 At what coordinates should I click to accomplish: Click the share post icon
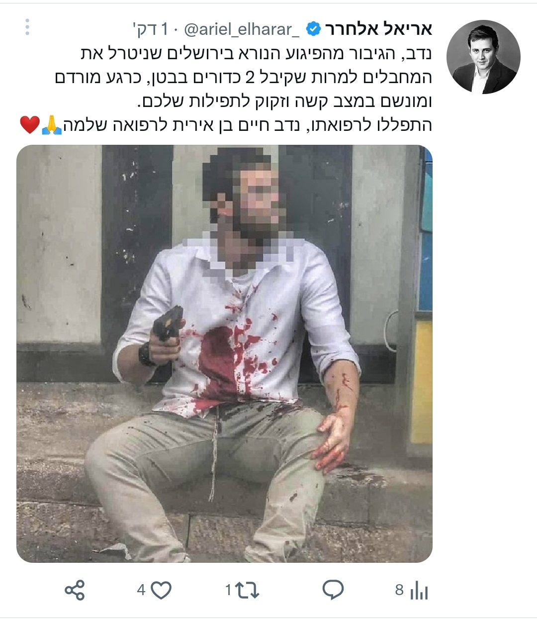(75, 590)
